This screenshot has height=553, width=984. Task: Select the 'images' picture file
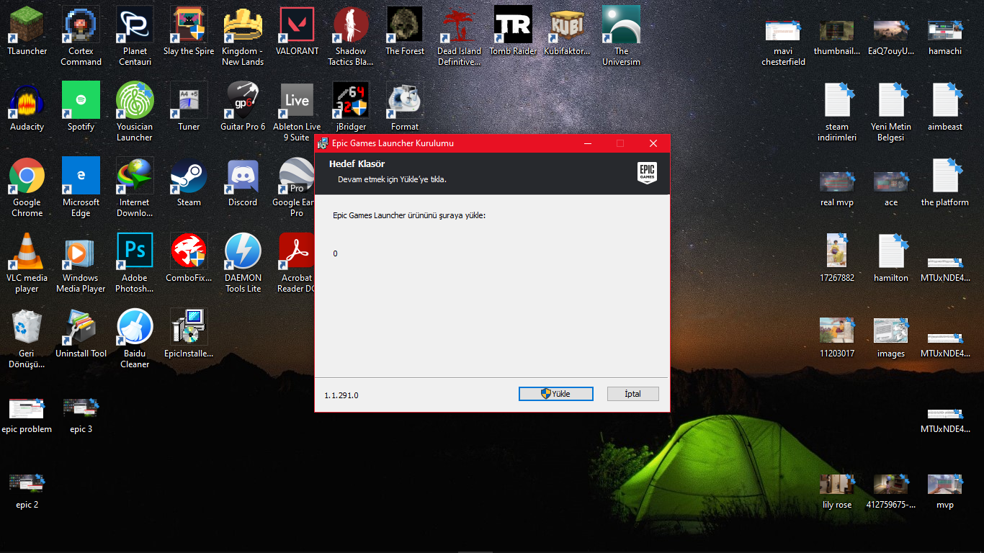click(891, 337)
